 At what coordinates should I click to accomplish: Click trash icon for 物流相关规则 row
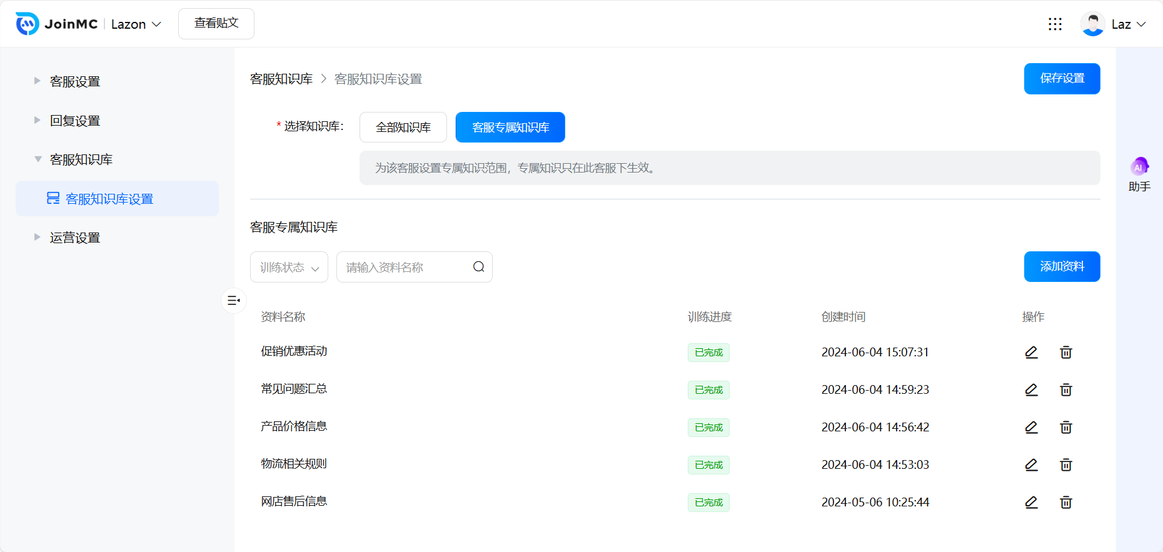click(x=1066, y=465)
